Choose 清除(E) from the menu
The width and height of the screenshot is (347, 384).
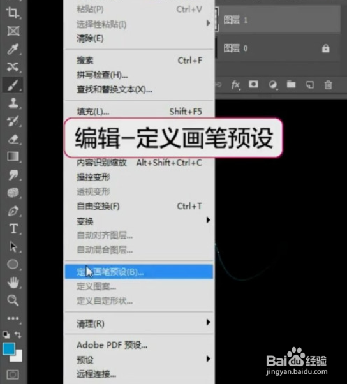tap(139, 38)
